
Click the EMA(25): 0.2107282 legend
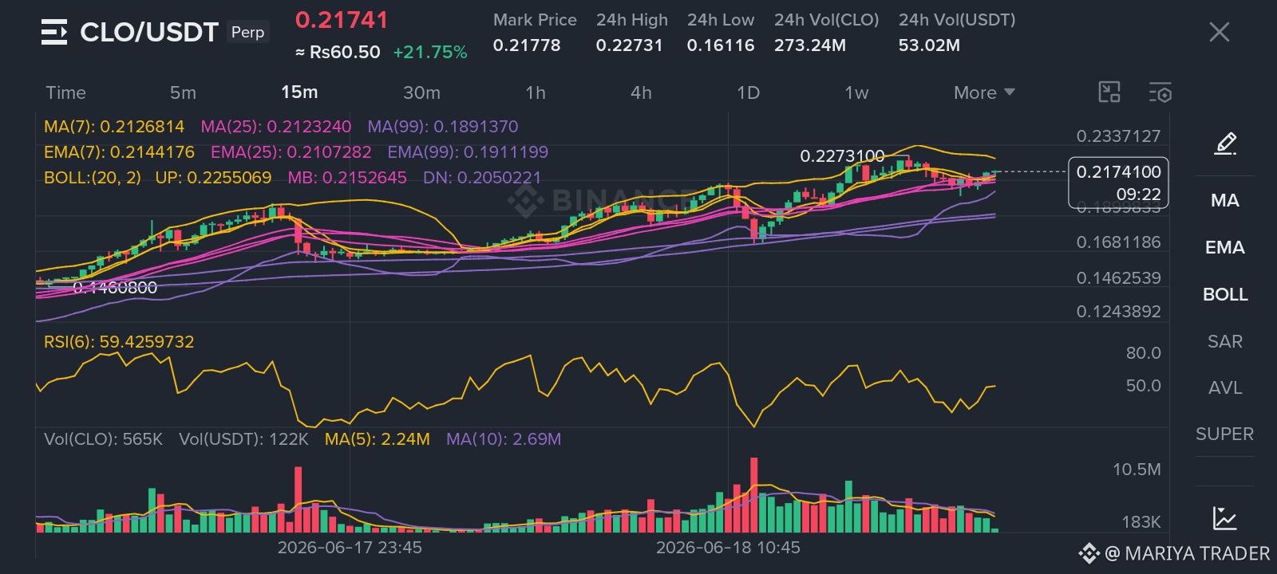coord(291,152)
